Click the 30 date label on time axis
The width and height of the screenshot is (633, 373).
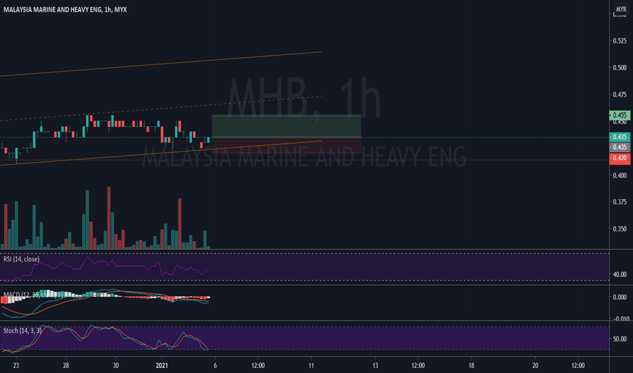click(x=116, y=366)
